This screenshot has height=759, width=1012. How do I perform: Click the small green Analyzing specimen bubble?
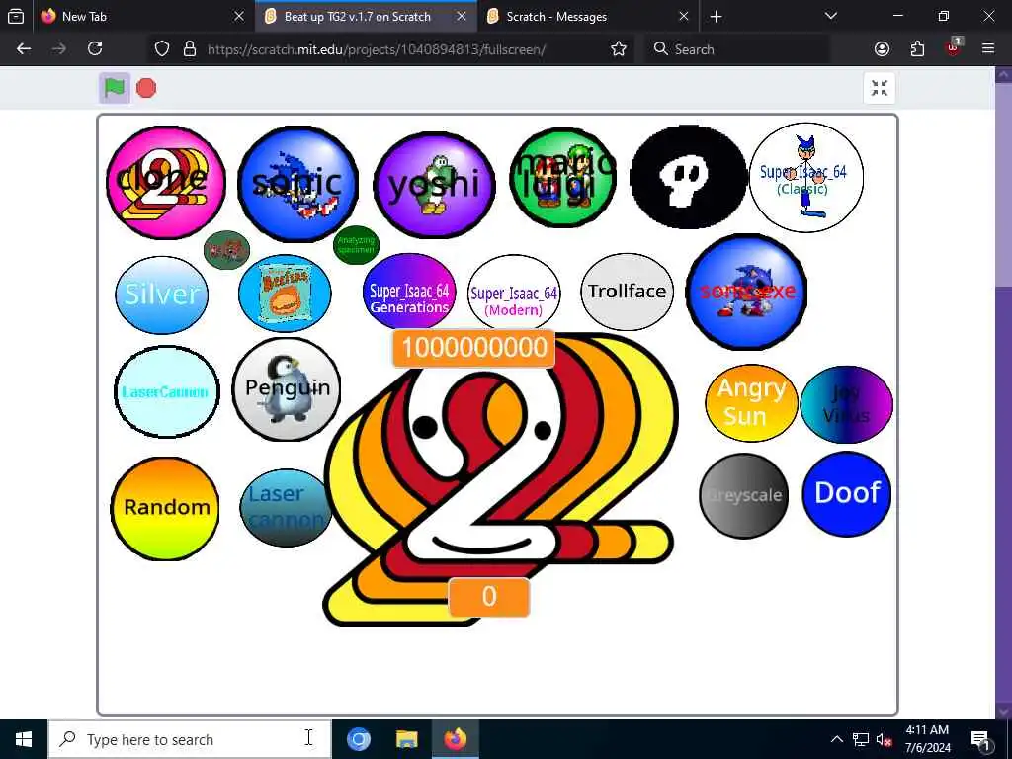point(356,245)
